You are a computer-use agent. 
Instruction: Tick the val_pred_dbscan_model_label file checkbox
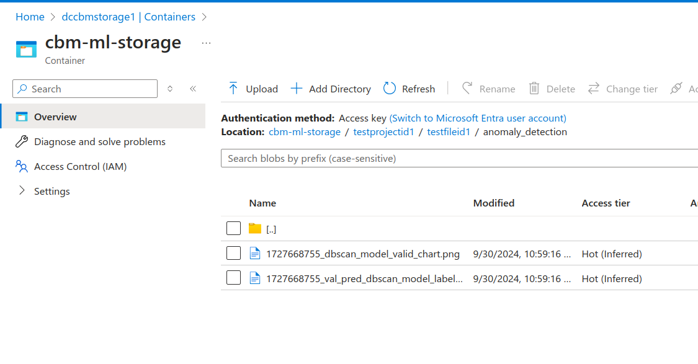(233, 278)
